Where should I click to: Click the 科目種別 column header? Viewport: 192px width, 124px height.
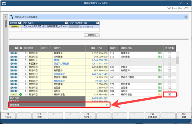click(x=31, y=48)
